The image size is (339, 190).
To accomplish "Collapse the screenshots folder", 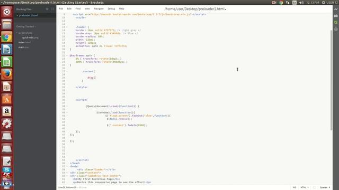I will [x=25, y=33].
